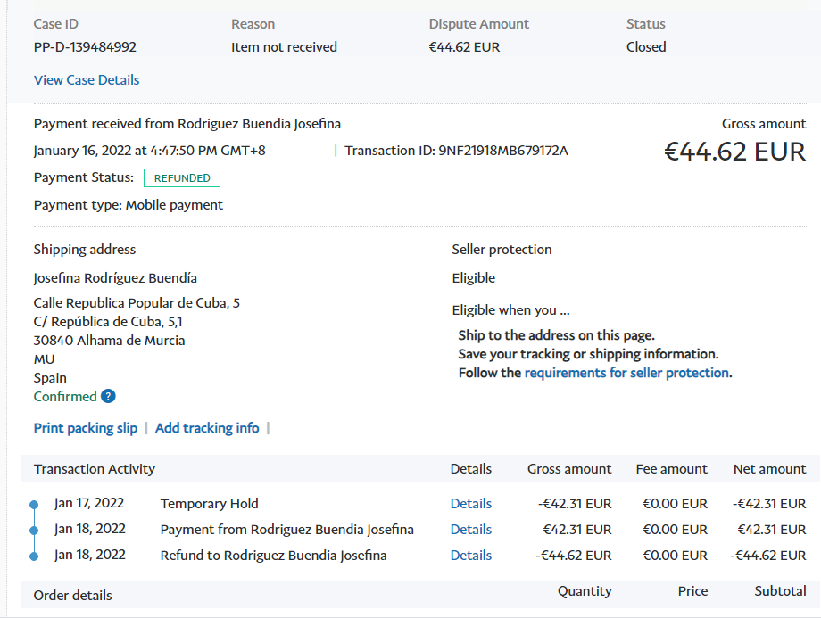Click Print packing slip

tap(86, 428)
